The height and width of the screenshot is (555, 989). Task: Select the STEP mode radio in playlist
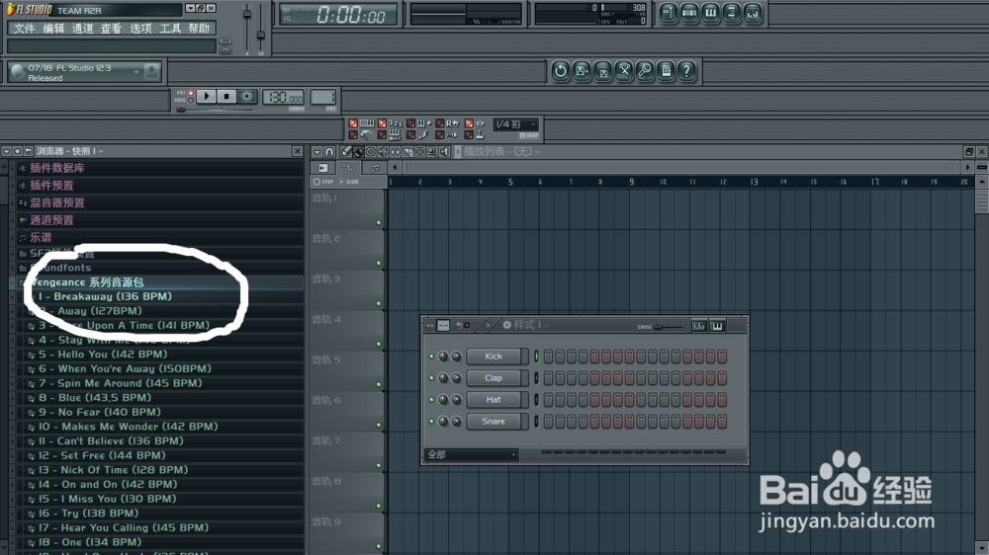316,182
